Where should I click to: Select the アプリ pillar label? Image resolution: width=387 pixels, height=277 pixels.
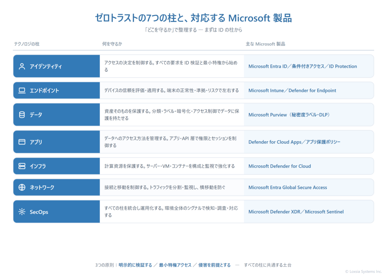pos(36,142)
